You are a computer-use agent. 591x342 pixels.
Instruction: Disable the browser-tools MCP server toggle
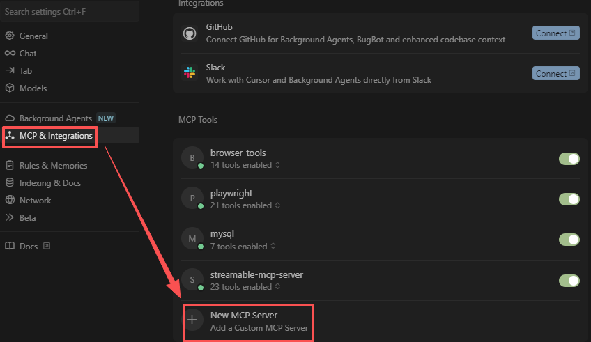click(x=569, y=159)
